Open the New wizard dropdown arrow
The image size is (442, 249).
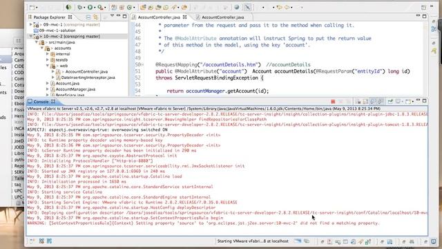[x=37, y=8]
